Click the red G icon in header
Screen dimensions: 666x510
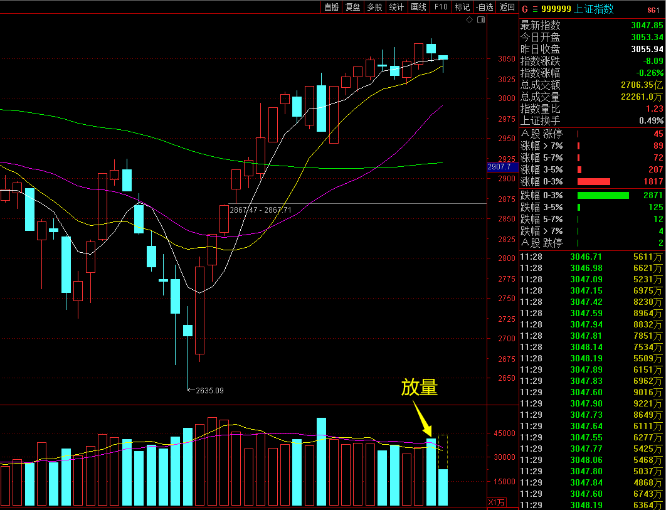coord(524,9)
